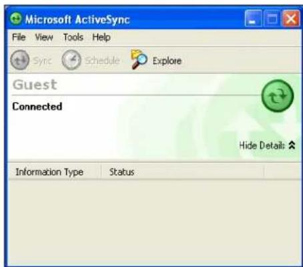This screenshot has width=303, height=267.
Task: Maximize the ActiveSync window
Action: pyautogui.click(x=272, y=18)
